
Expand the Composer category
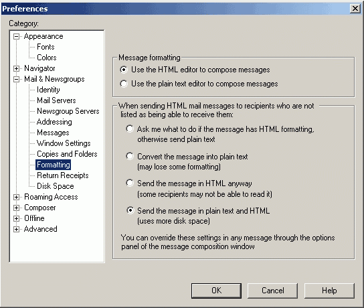(x=16, y=208)
